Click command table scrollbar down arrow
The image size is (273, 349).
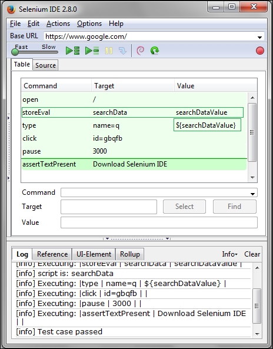point(252,177)
